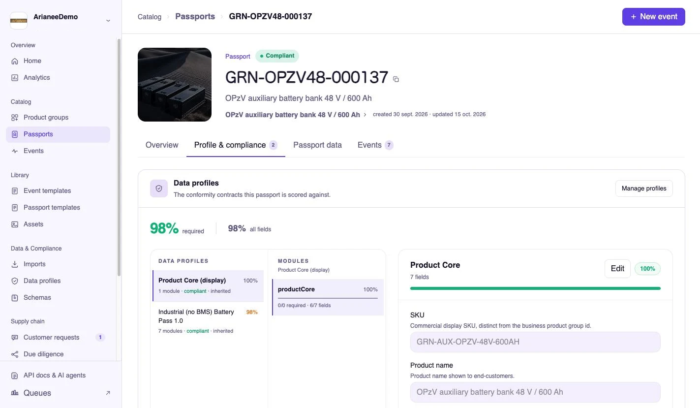
Task: Click the Due diligence share icon
Action: (x=15, y=354)
